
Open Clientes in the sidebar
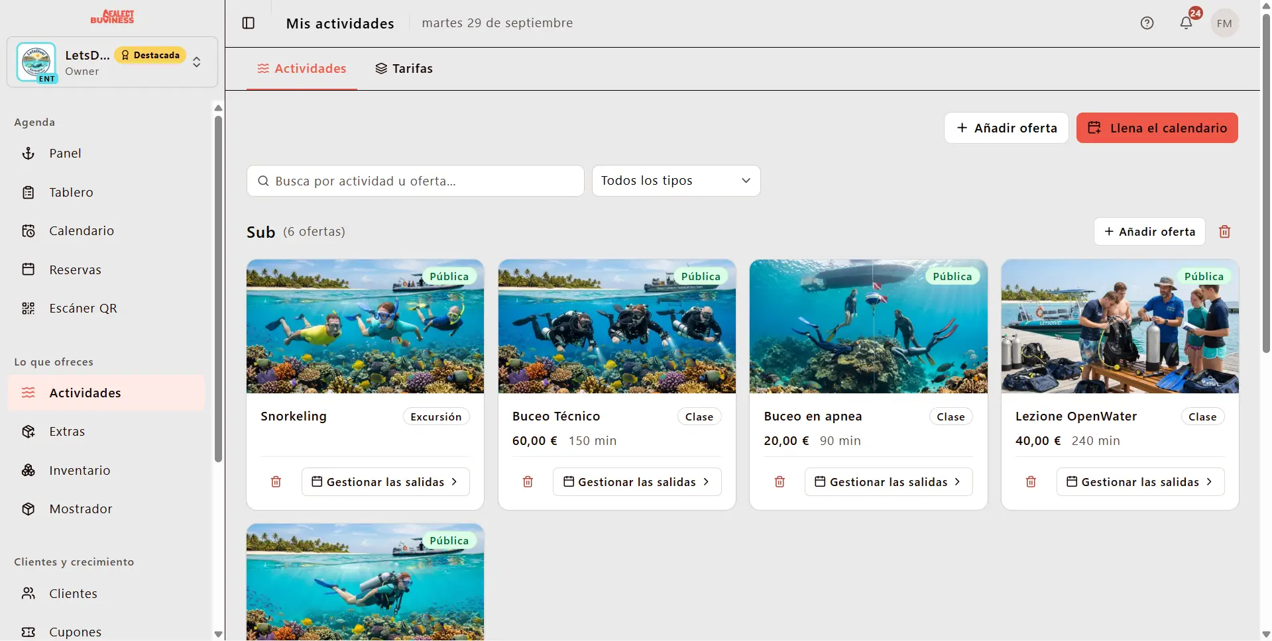106,594
